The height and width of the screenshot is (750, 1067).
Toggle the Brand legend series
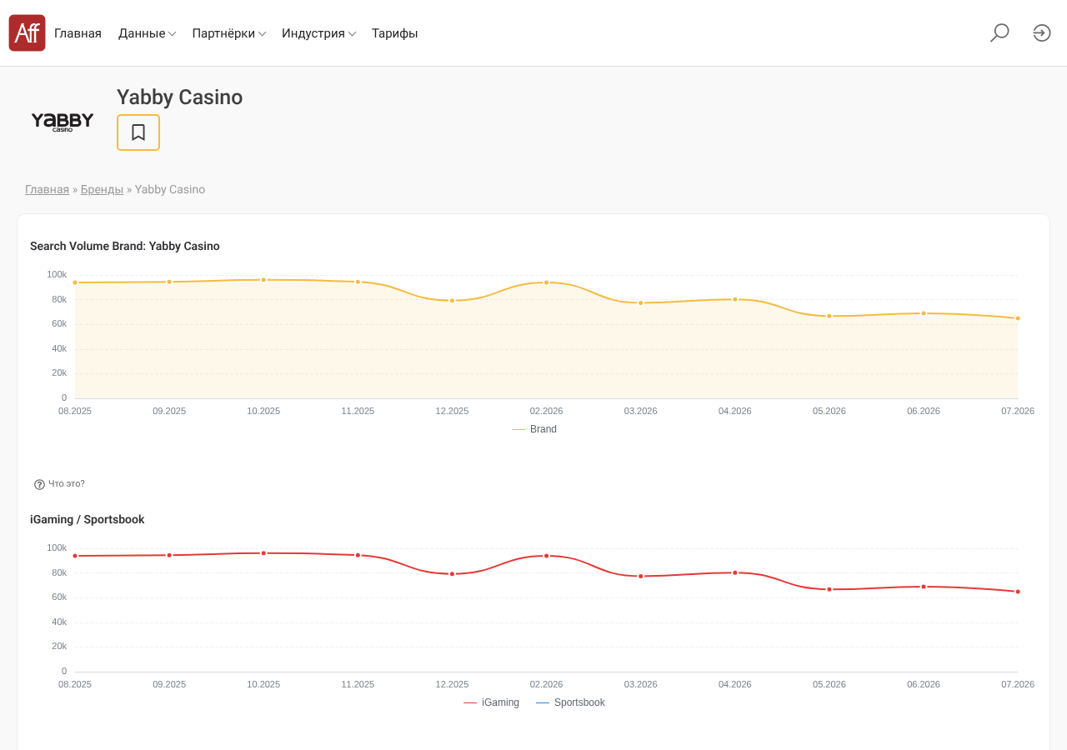click(x=534, y=429)
